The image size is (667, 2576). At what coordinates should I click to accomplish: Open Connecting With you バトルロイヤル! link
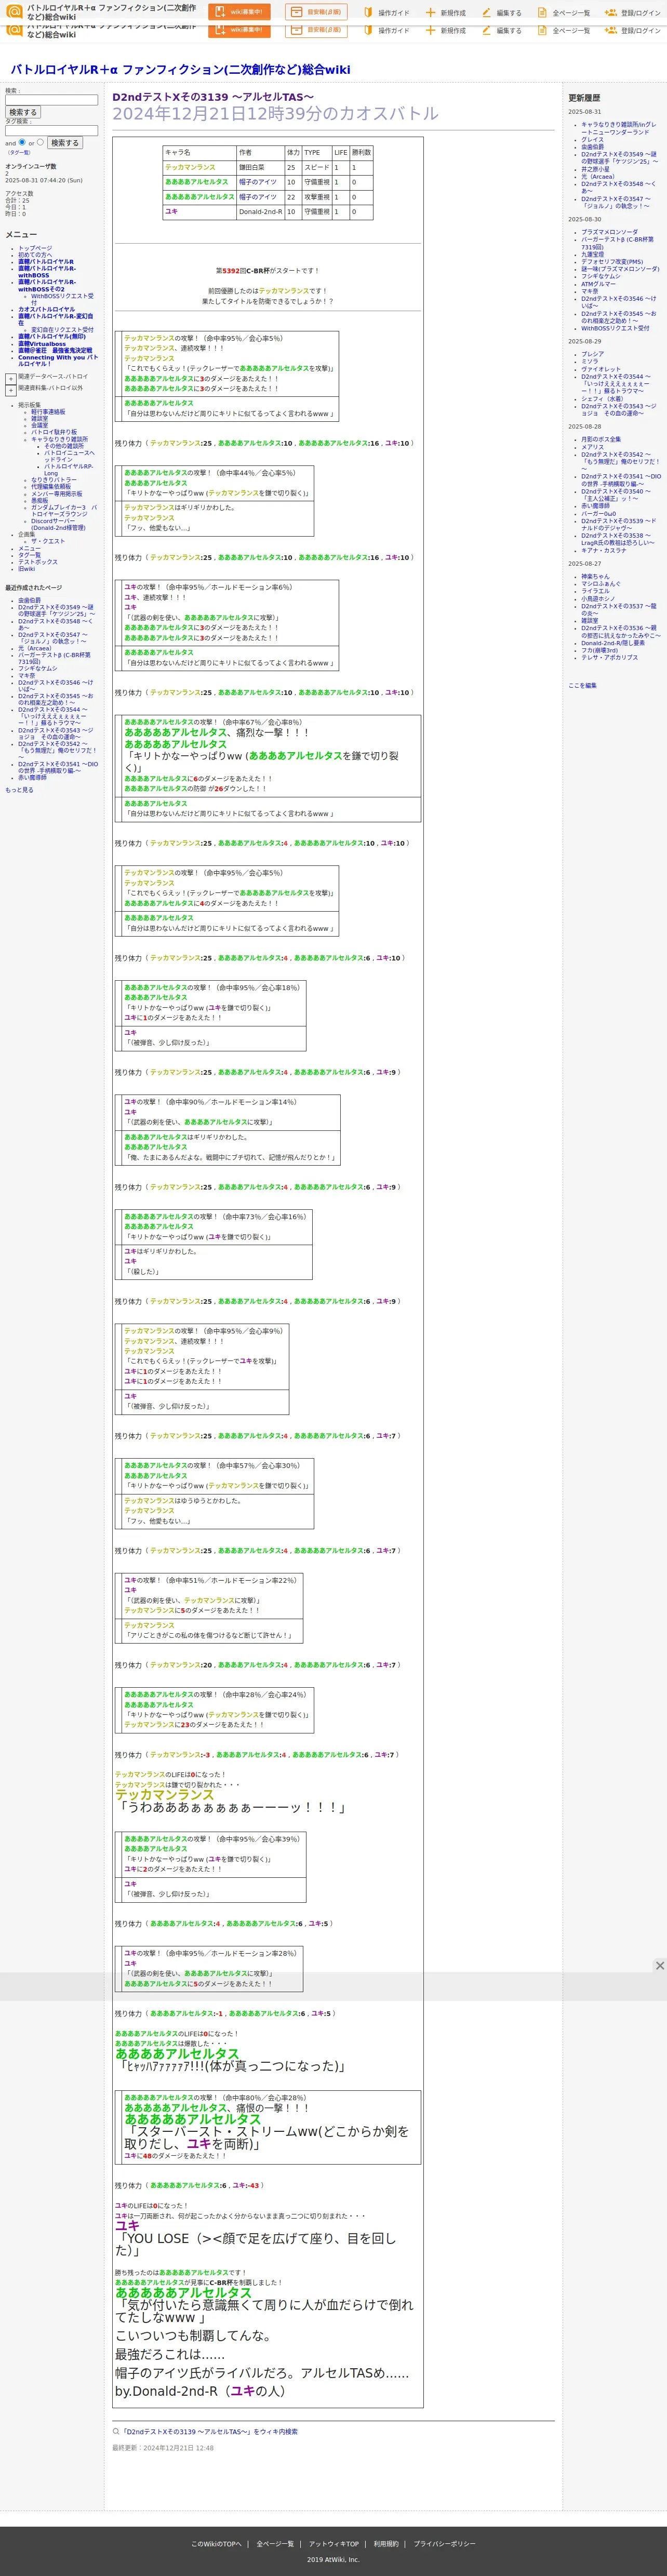click(58, 360)
